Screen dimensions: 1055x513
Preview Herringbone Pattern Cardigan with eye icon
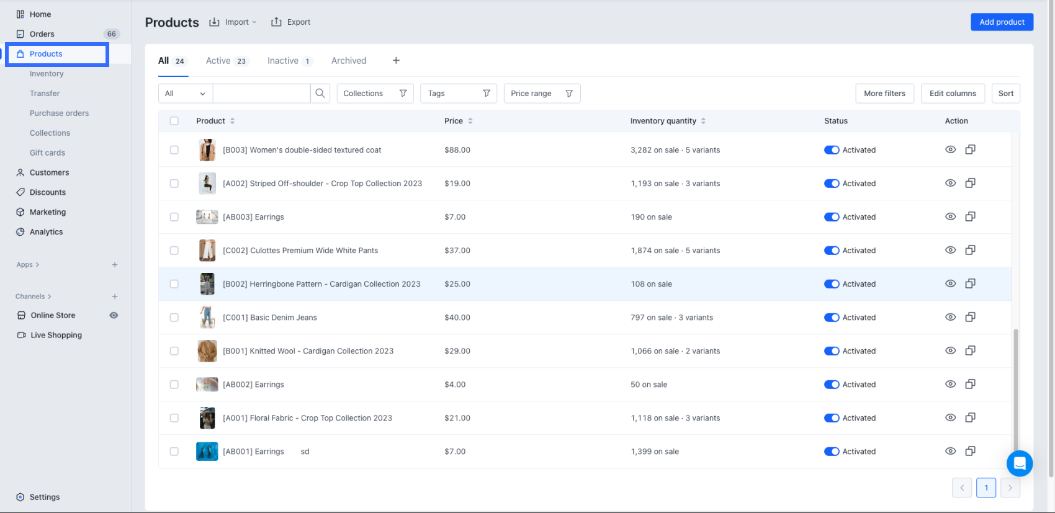pos(950,283)
